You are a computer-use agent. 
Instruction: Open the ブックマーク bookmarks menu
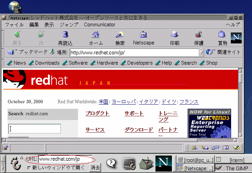(27, 52)
